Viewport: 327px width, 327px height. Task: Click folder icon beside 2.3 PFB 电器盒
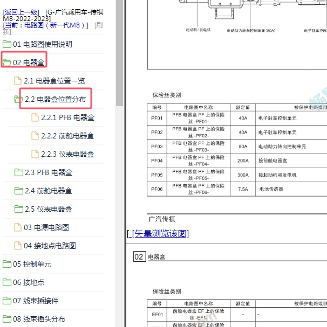point(18,172)
